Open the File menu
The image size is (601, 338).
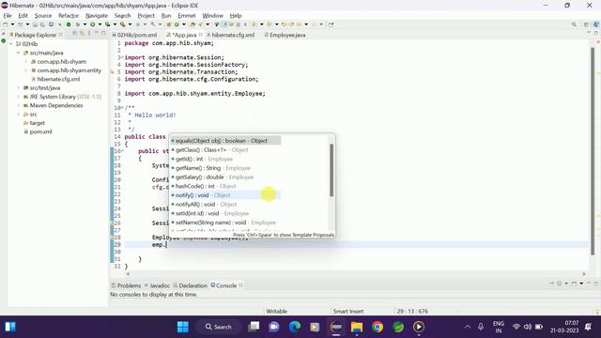click(x=8, y=16)
